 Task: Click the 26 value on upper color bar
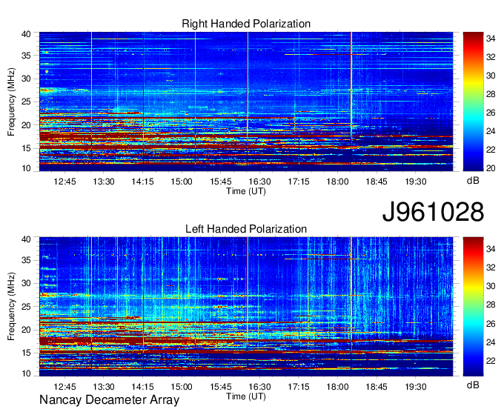(491, 113)
